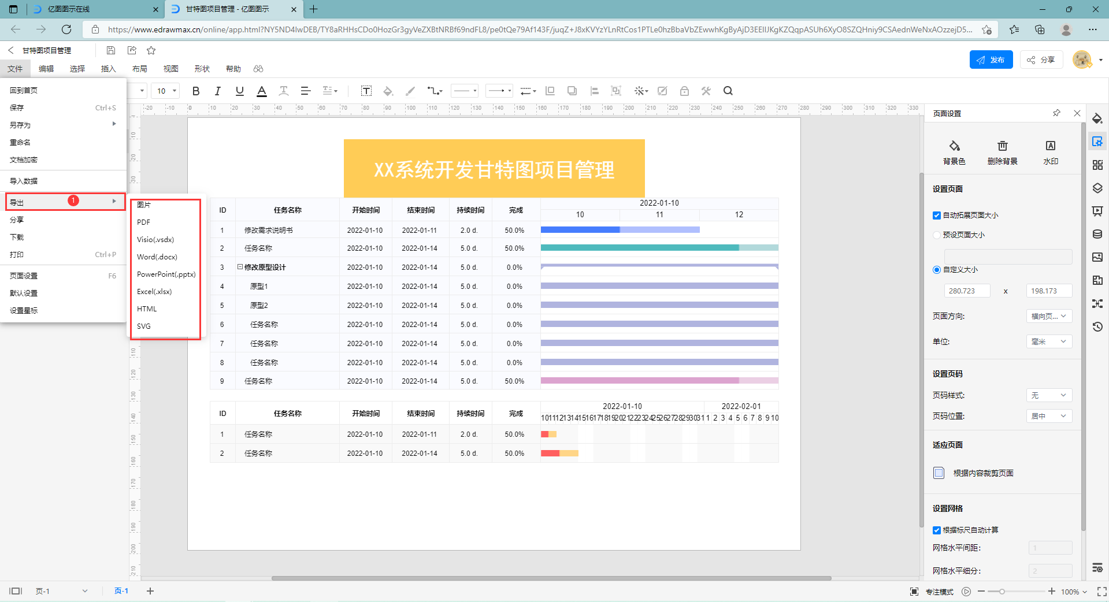
Task: Open 另存为 submenu
Action: (63, 125)
